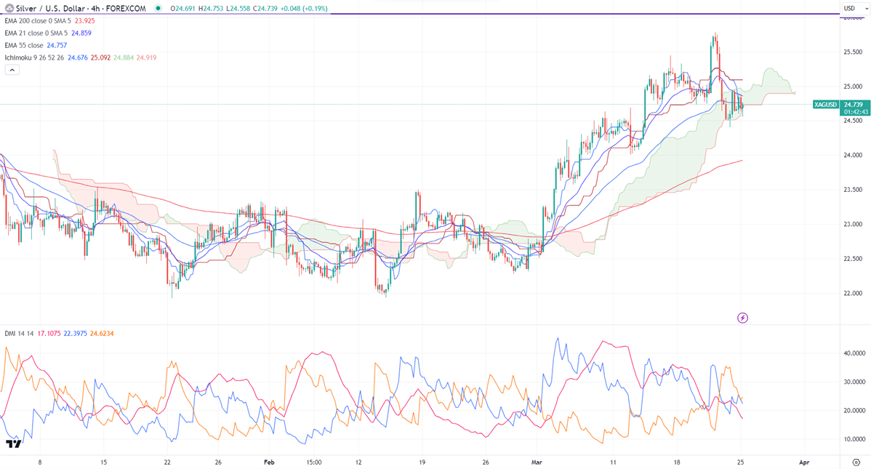871x469 pixels.
Task: Click the 22.500 price axis label
Action: [x=853, y=259]
